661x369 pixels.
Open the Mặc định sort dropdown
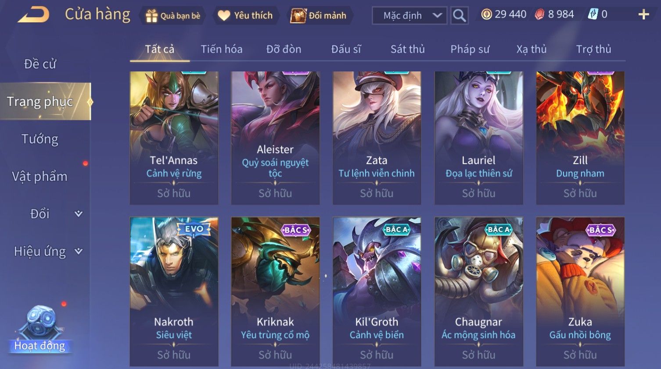pos(410,15)
